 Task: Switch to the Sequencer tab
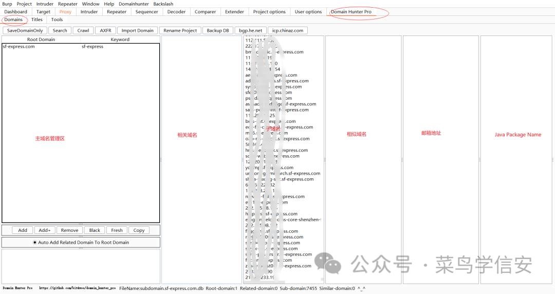(146, 12)
